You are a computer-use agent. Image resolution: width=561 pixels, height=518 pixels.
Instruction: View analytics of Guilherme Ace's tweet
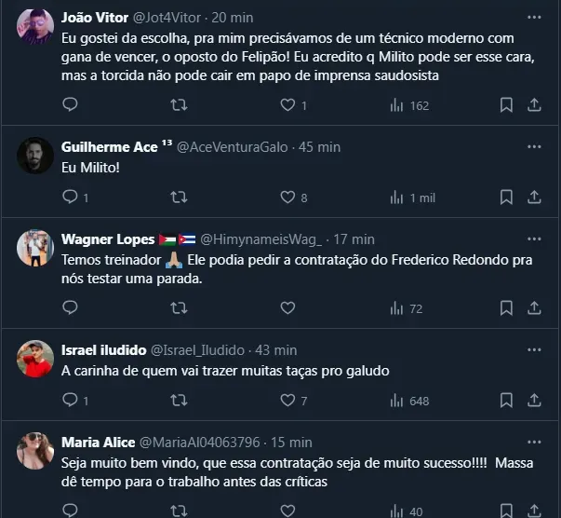(397, 198)
